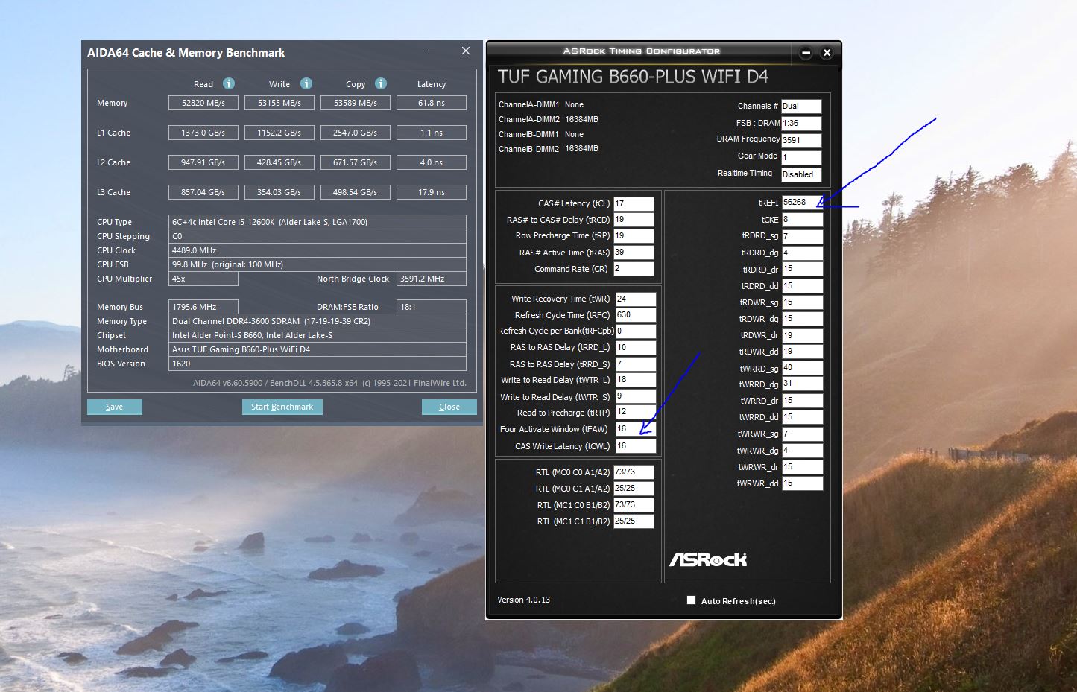This screenshot has height=692, width=1077.
Task: Close the ASRock Timing Configurator window
Action: pyautogui.click(x=827, y=52)
